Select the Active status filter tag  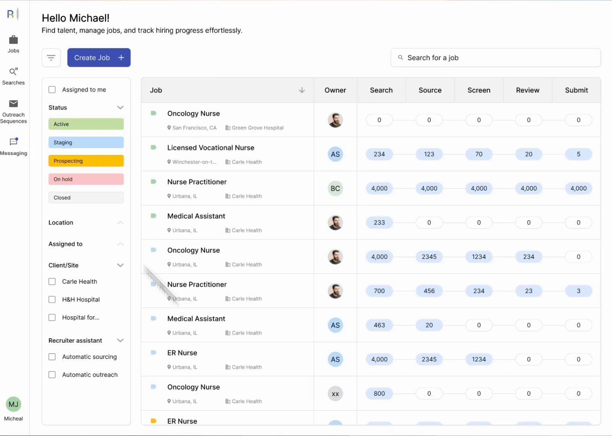[86, 124]
